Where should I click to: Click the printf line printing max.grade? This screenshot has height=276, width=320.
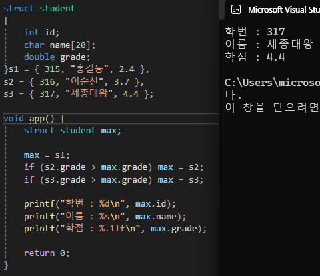coord(115,229)
